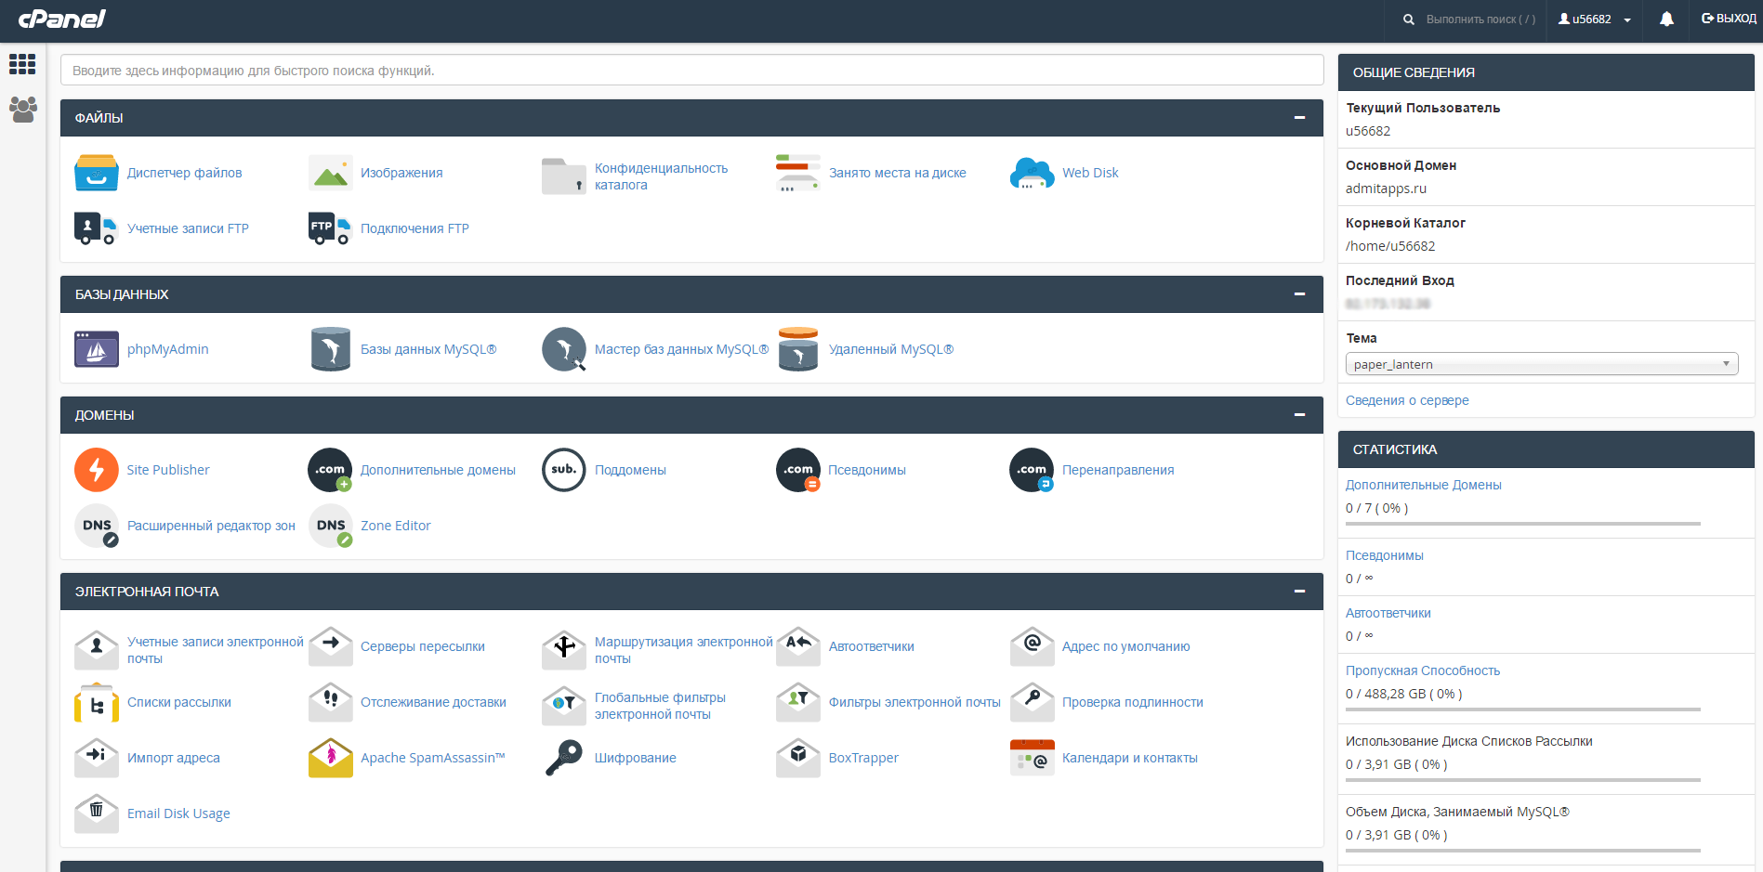Click the email routing icon
The height and width of the screenshot is (872, 1763).
(x=564, y=650)
